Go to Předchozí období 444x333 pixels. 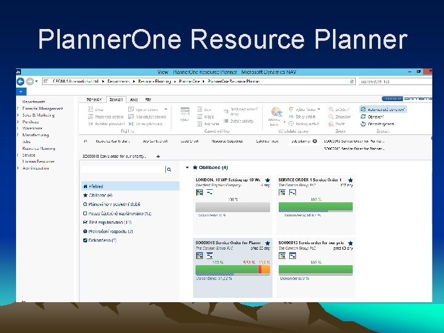105,117
